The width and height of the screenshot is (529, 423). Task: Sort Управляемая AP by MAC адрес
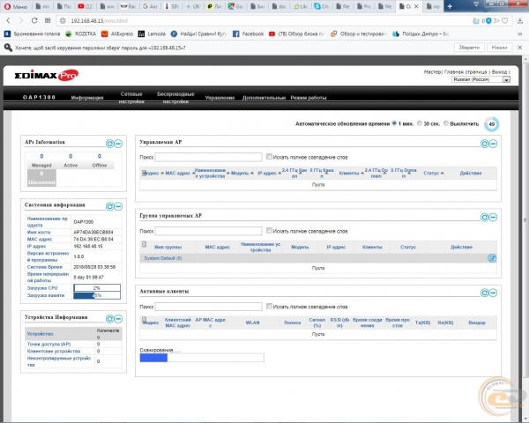click(x=178, y=173)
